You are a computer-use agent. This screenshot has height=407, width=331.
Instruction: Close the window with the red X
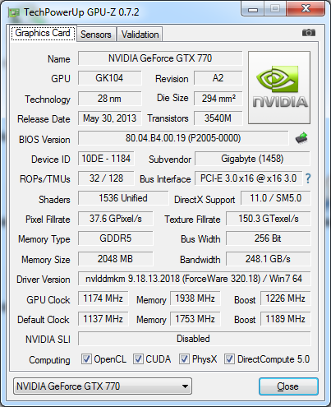(x=306, y=9)
